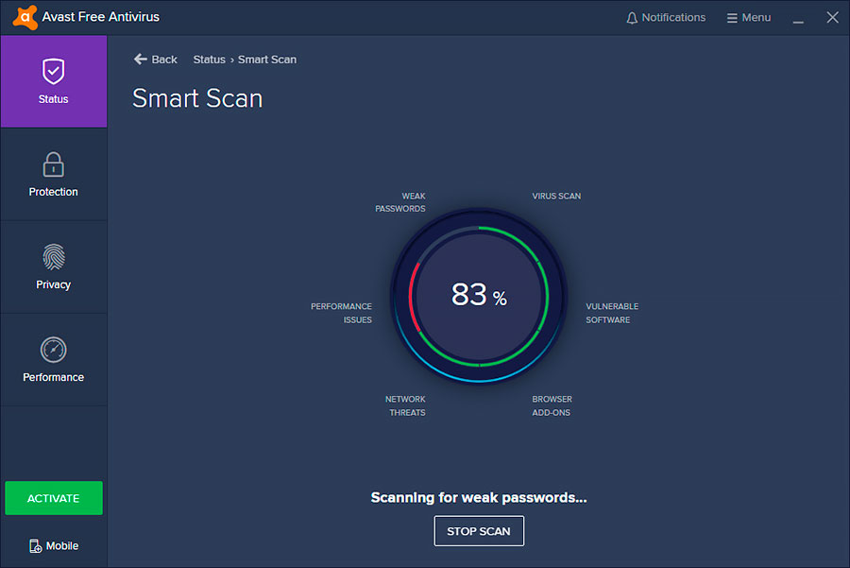This screenshot has height=568, width=850.
Task: Select the Status tab label
Action: [53, 99]
